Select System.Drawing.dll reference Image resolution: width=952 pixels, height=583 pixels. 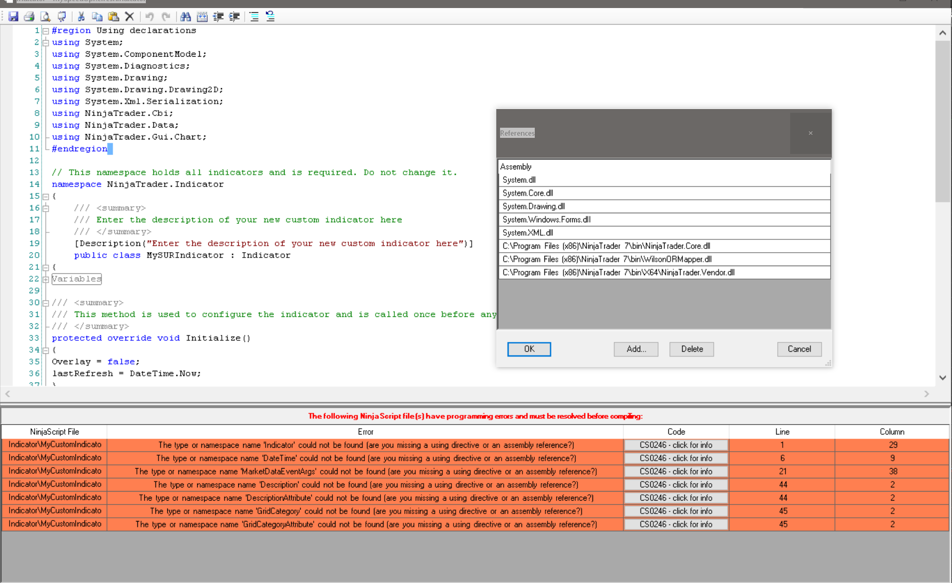[664, 206]
